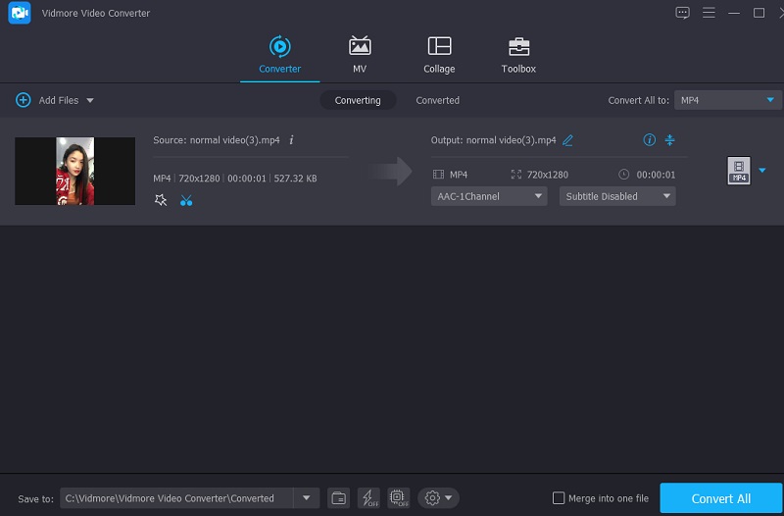
Task: Open the output media info icon
Action: coord(649,140)
